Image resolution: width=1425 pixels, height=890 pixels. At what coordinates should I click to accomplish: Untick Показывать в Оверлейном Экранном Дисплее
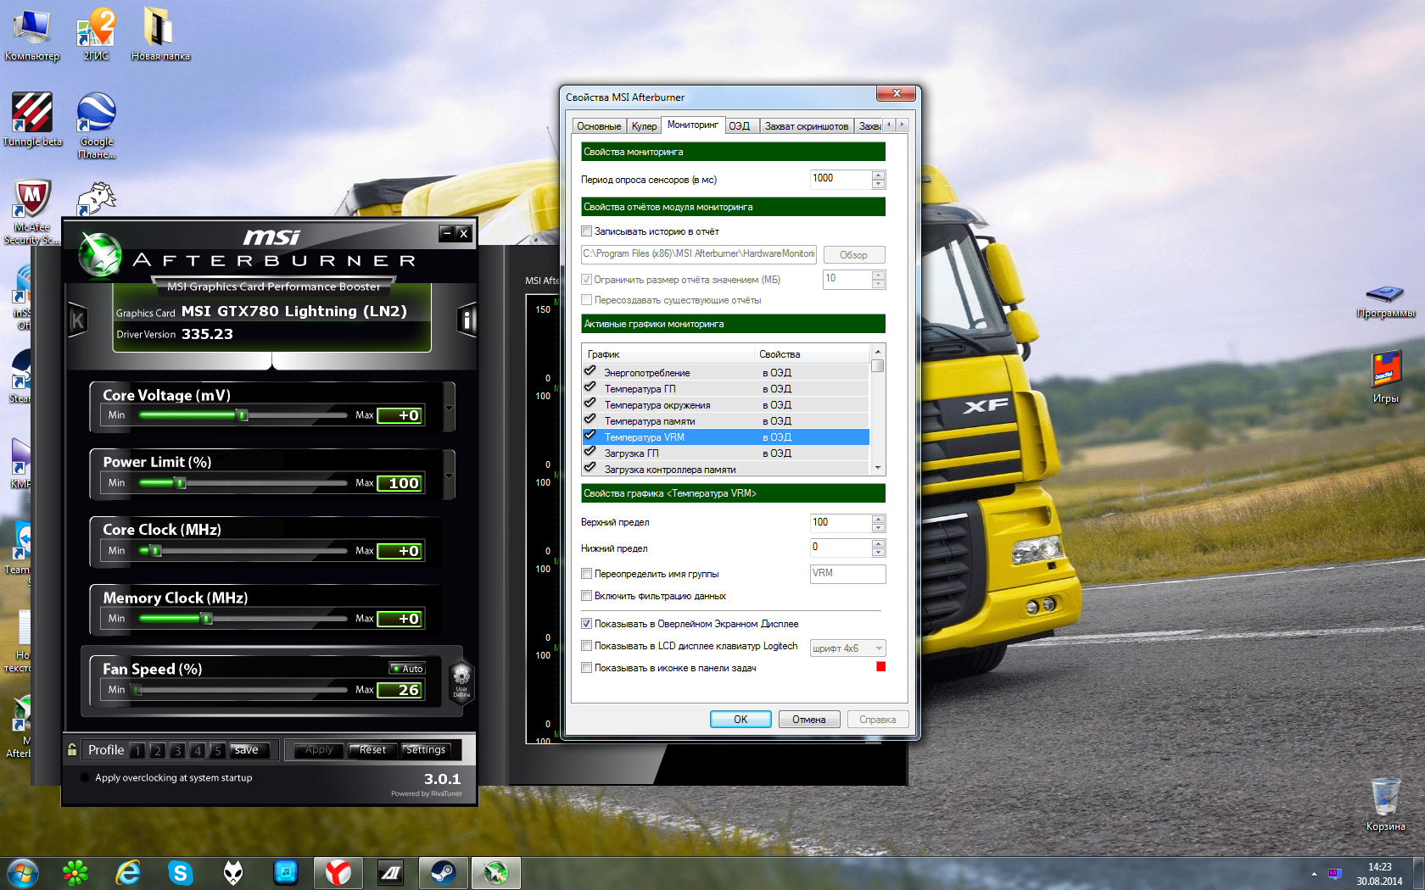click(x=586, y=624)
